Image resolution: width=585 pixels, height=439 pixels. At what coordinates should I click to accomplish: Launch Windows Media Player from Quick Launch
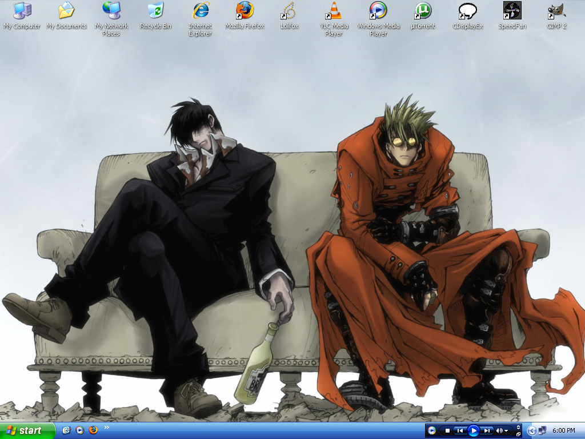click(79, 430)
